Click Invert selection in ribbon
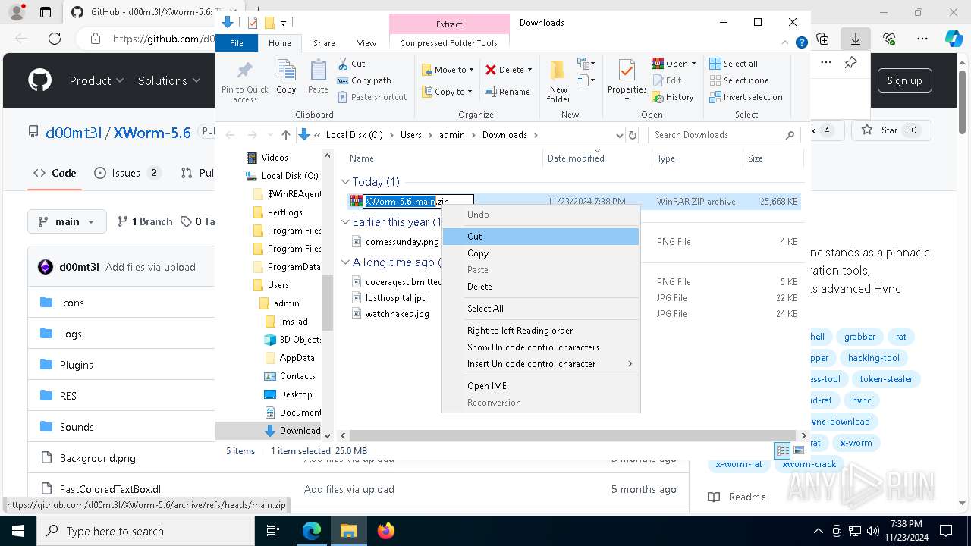 [746, 97]
